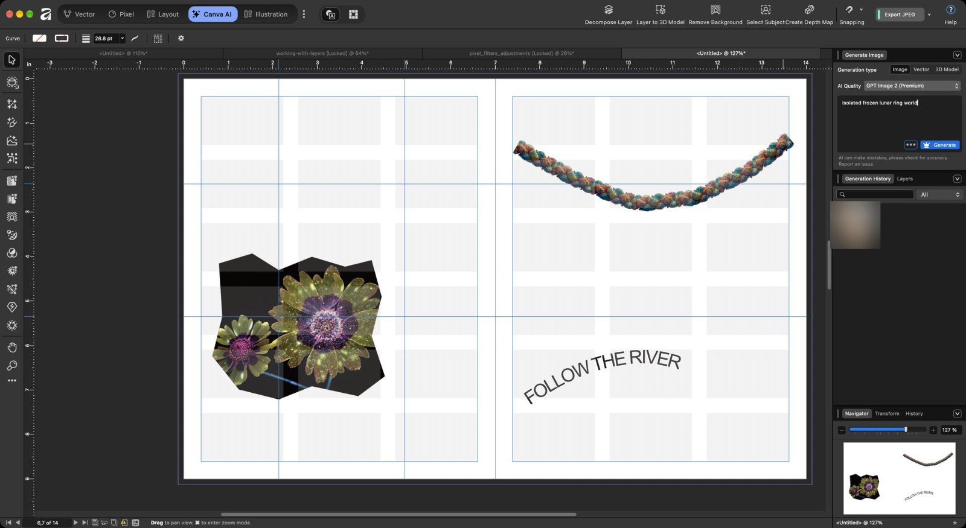Switch to the Transform panel tab

point(887,413)
